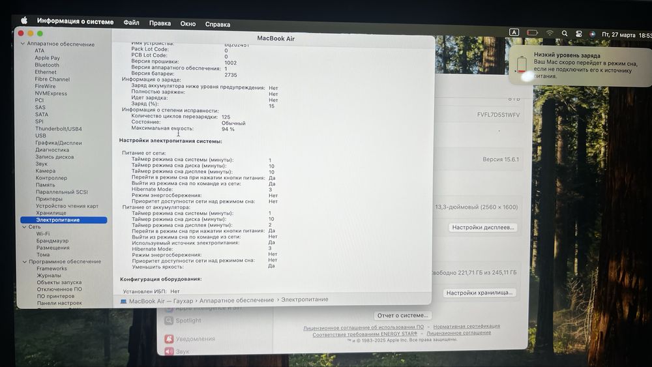The height and width of the screenshot is (367, 652).
Task: Select Панели настроек in the sidebar
Action: [59, 303]
